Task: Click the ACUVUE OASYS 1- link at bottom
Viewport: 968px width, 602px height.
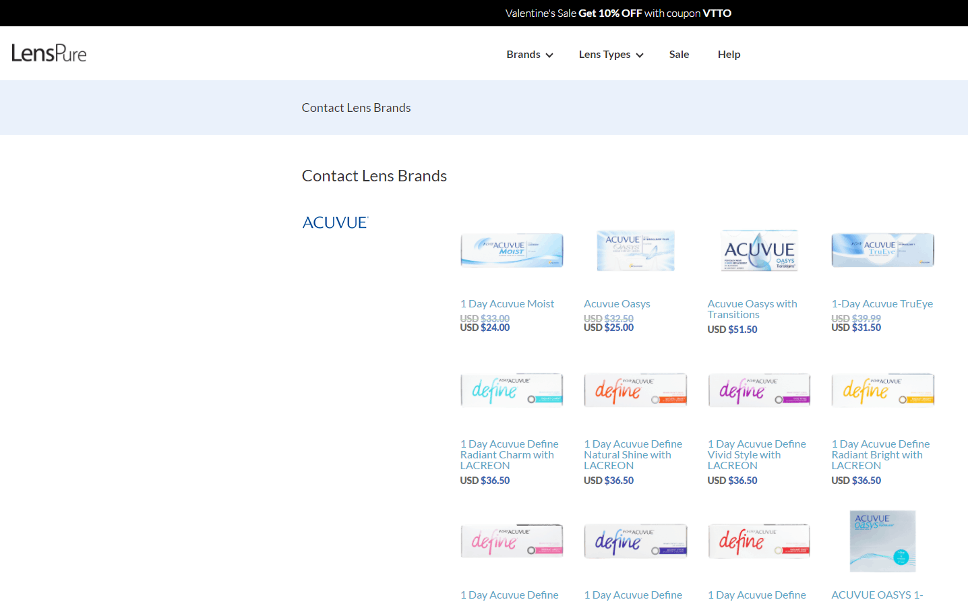Action: [877, 595]
